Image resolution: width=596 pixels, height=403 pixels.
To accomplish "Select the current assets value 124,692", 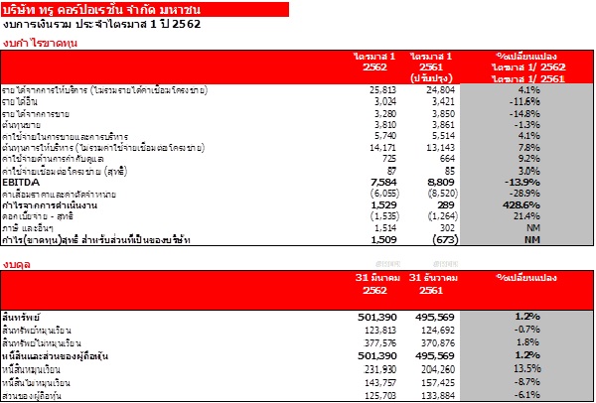I will point(438,331).
